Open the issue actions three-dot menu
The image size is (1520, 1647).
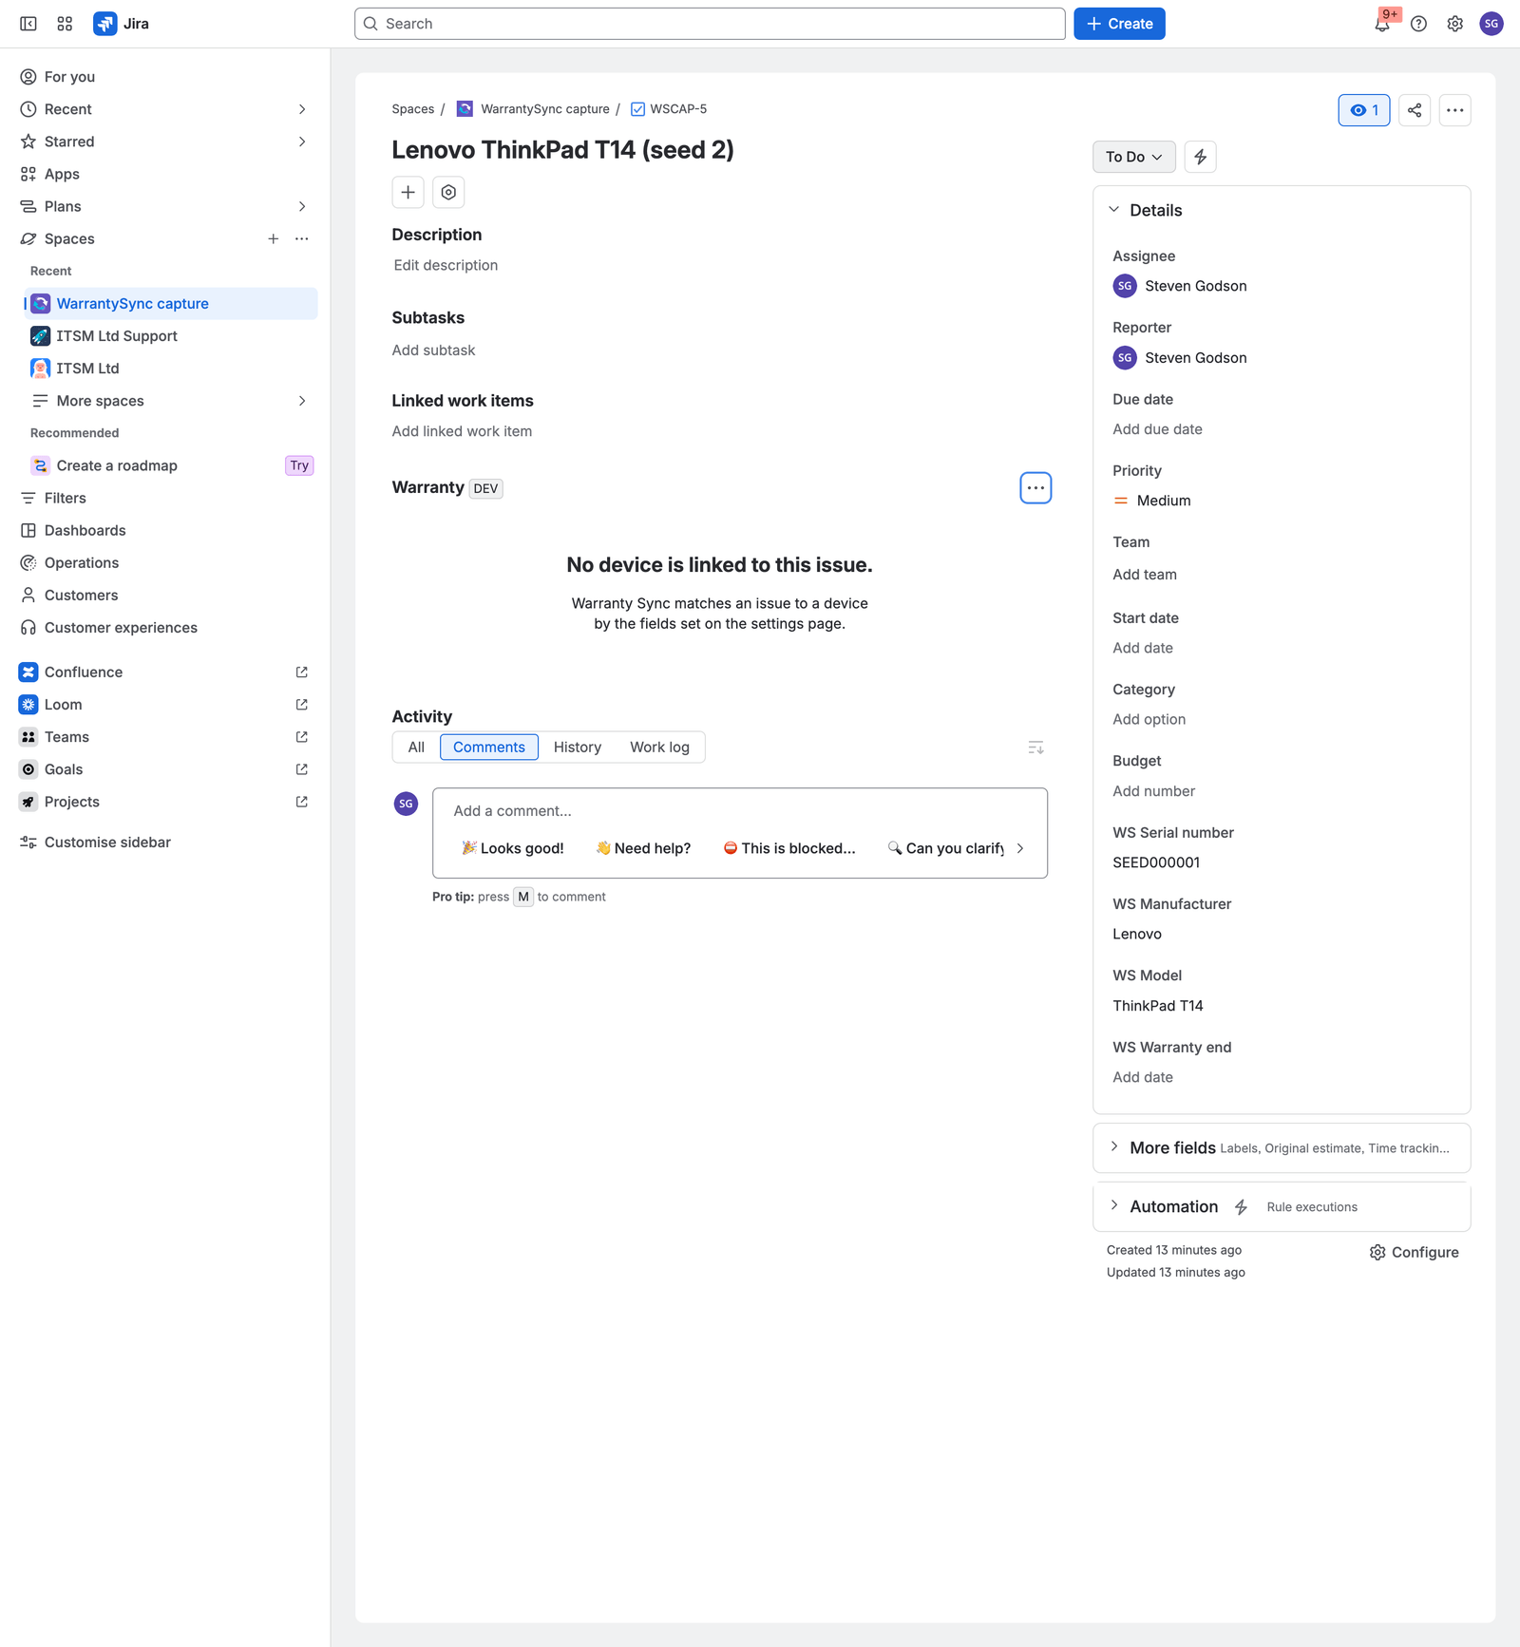(x=1454, y=110)
